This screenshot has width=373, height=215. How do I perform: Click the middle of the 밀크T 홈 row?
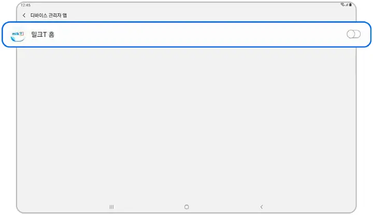(187, 35)
